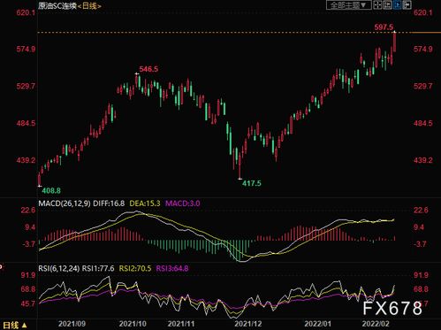Click the 2022/01 date on time axis

click(317, 324)
